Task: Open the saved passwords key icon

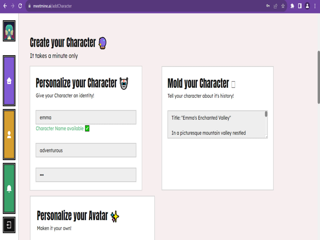Action: (268, 6)
